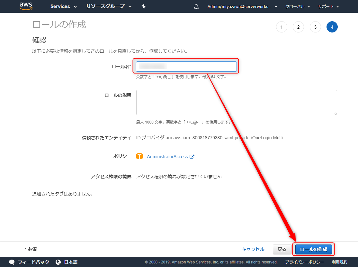The width and height of the screenshot is (358, 267).
Task: Open the グローバル region menu
Action: pos(298,7)
